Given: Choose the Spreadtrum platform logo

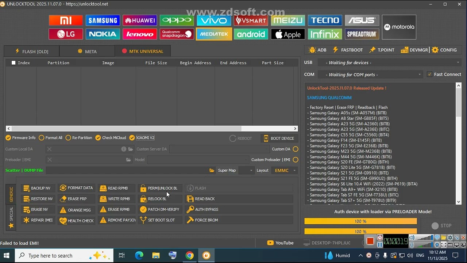Looking at the screenshot, I should pos(362,34).
